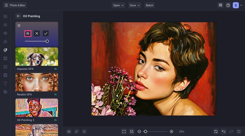The image size is (245, 136).
Task: Open the Layers panel icon
Action: click(x=69, y=132)
